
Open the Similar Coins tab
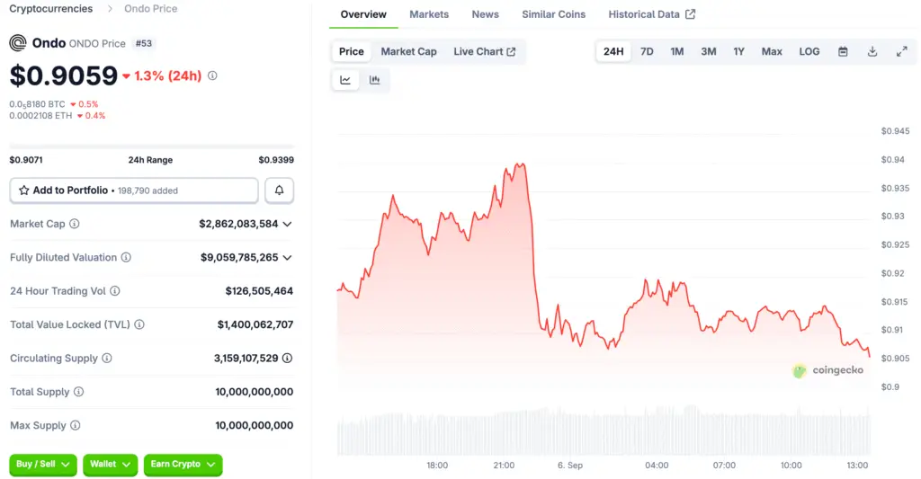553,14
